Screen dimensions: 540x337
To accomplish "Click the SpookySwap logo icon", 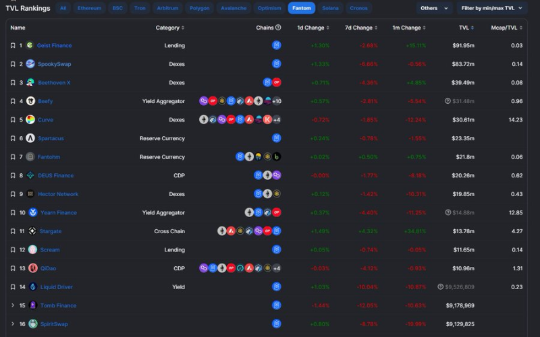I will coord(30,64).
